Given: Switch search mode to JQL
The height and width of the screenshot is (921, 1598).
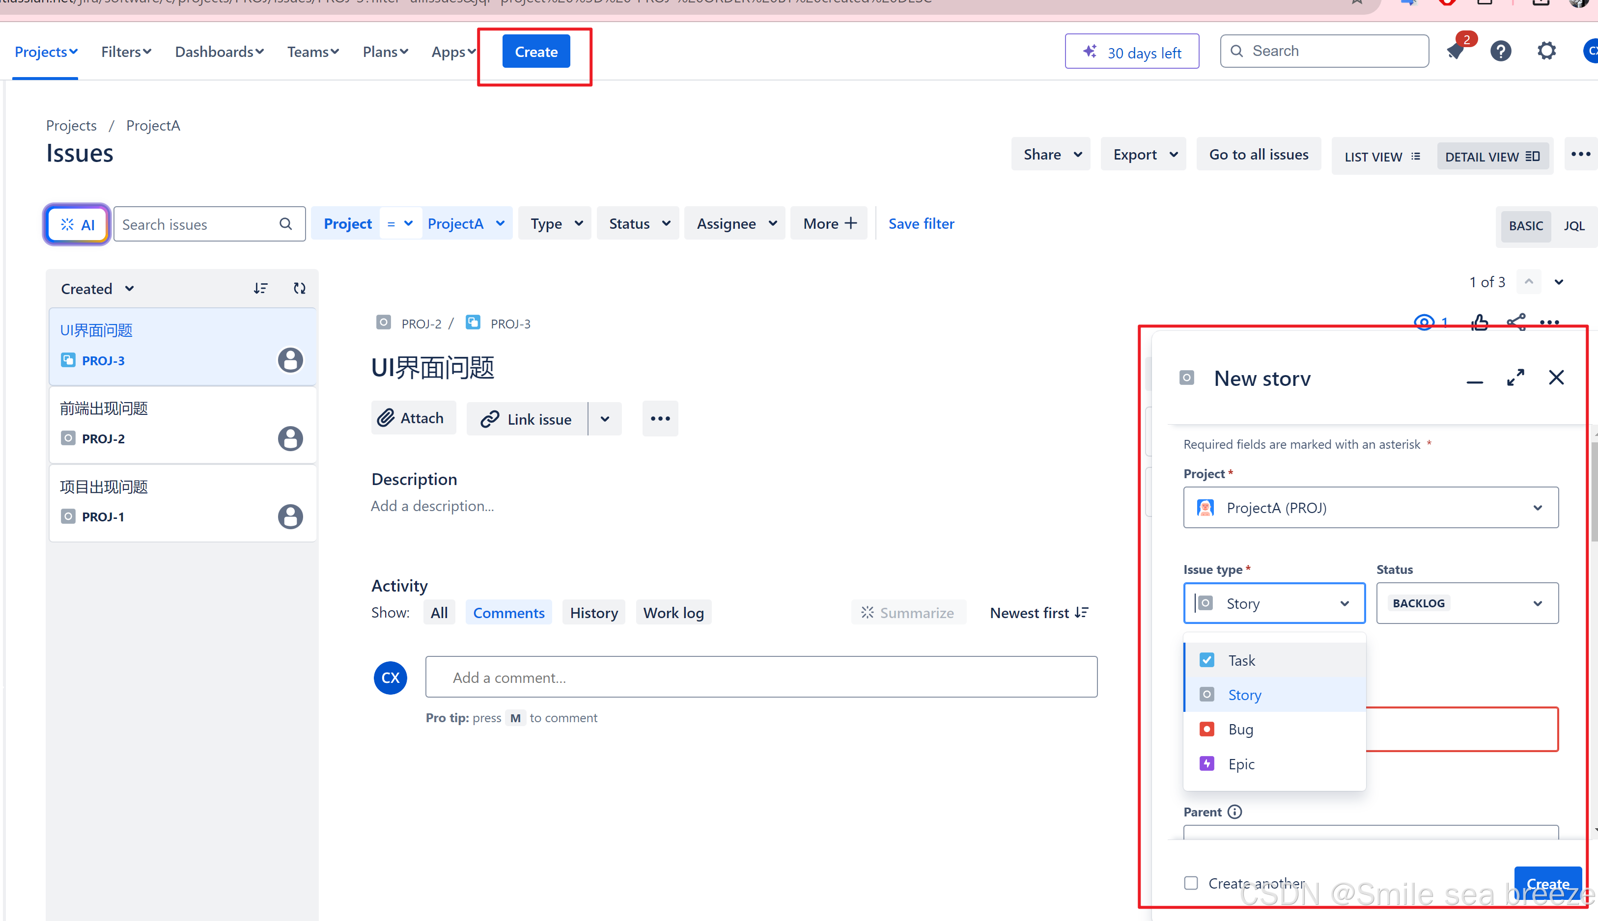Looking at the screenshot, I should pos(1574,225).
